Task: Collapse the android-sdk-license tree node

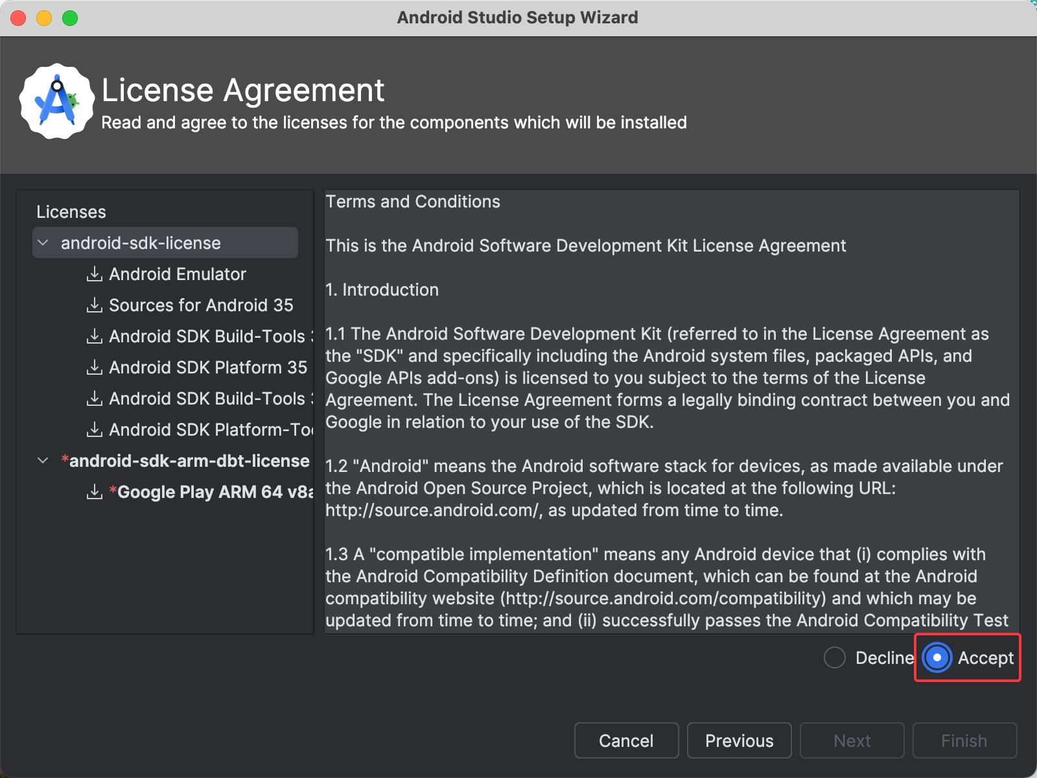Action: pyautogui.click(x=43, y=243)
